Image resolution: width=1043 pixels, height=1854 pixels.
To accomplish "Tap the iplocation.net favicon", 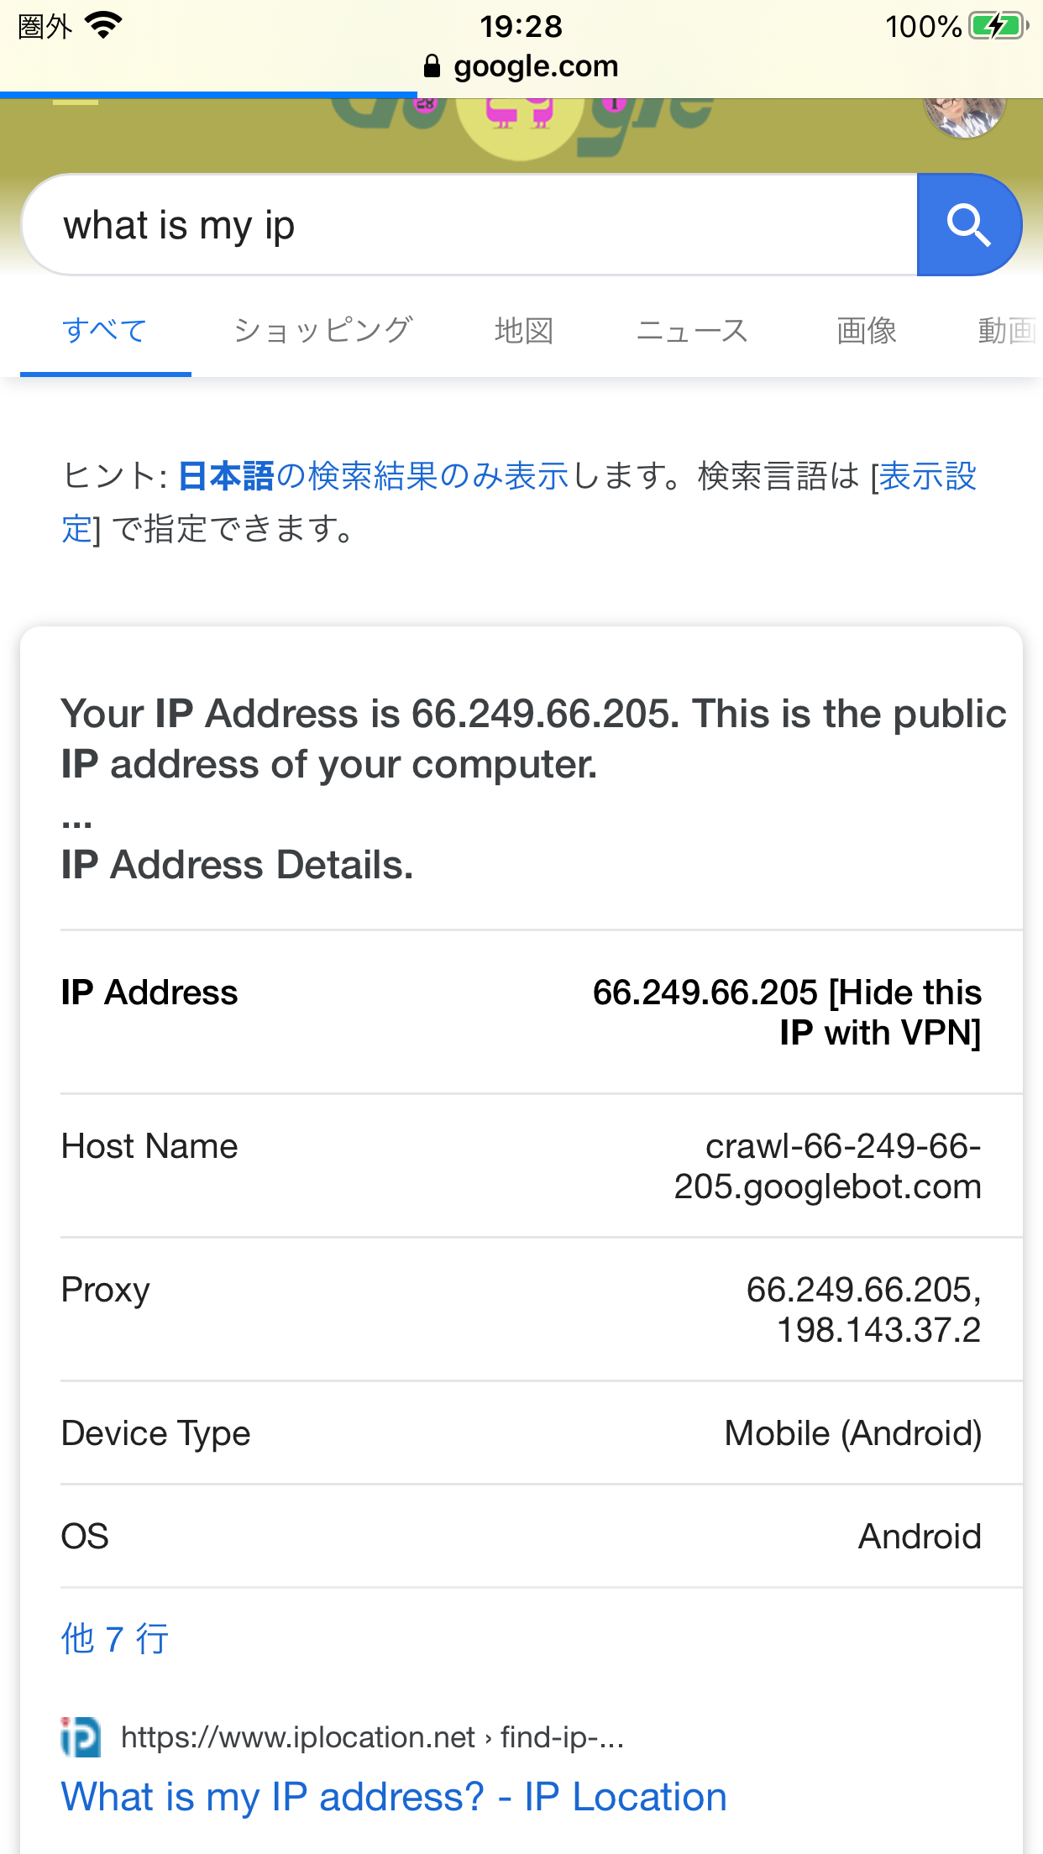I will pos(81,1737).
